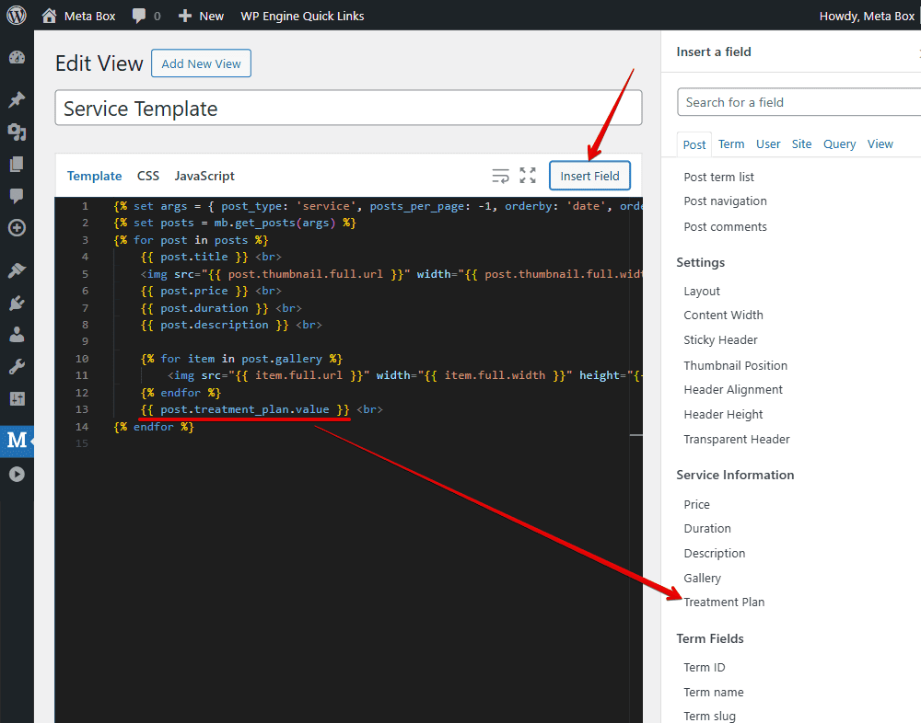Viewport: 921px width, 723px height.
Task: Insert the Sticky Header field
Action: click(x=721, y=339)
